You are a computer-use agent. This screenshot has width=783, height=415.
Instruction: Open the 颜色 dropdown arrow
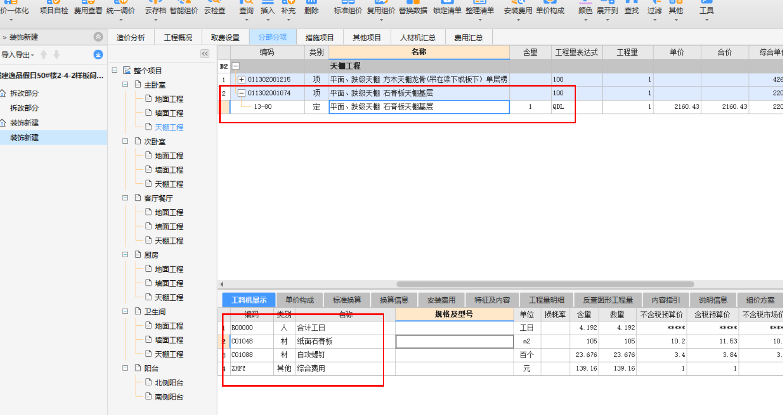coord(585,20)
